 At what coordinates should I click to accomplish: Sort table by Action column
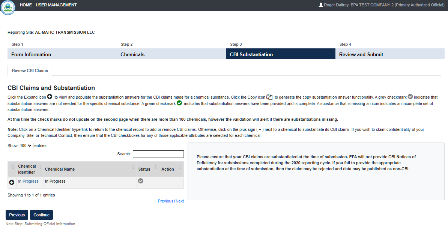(168, 169)
